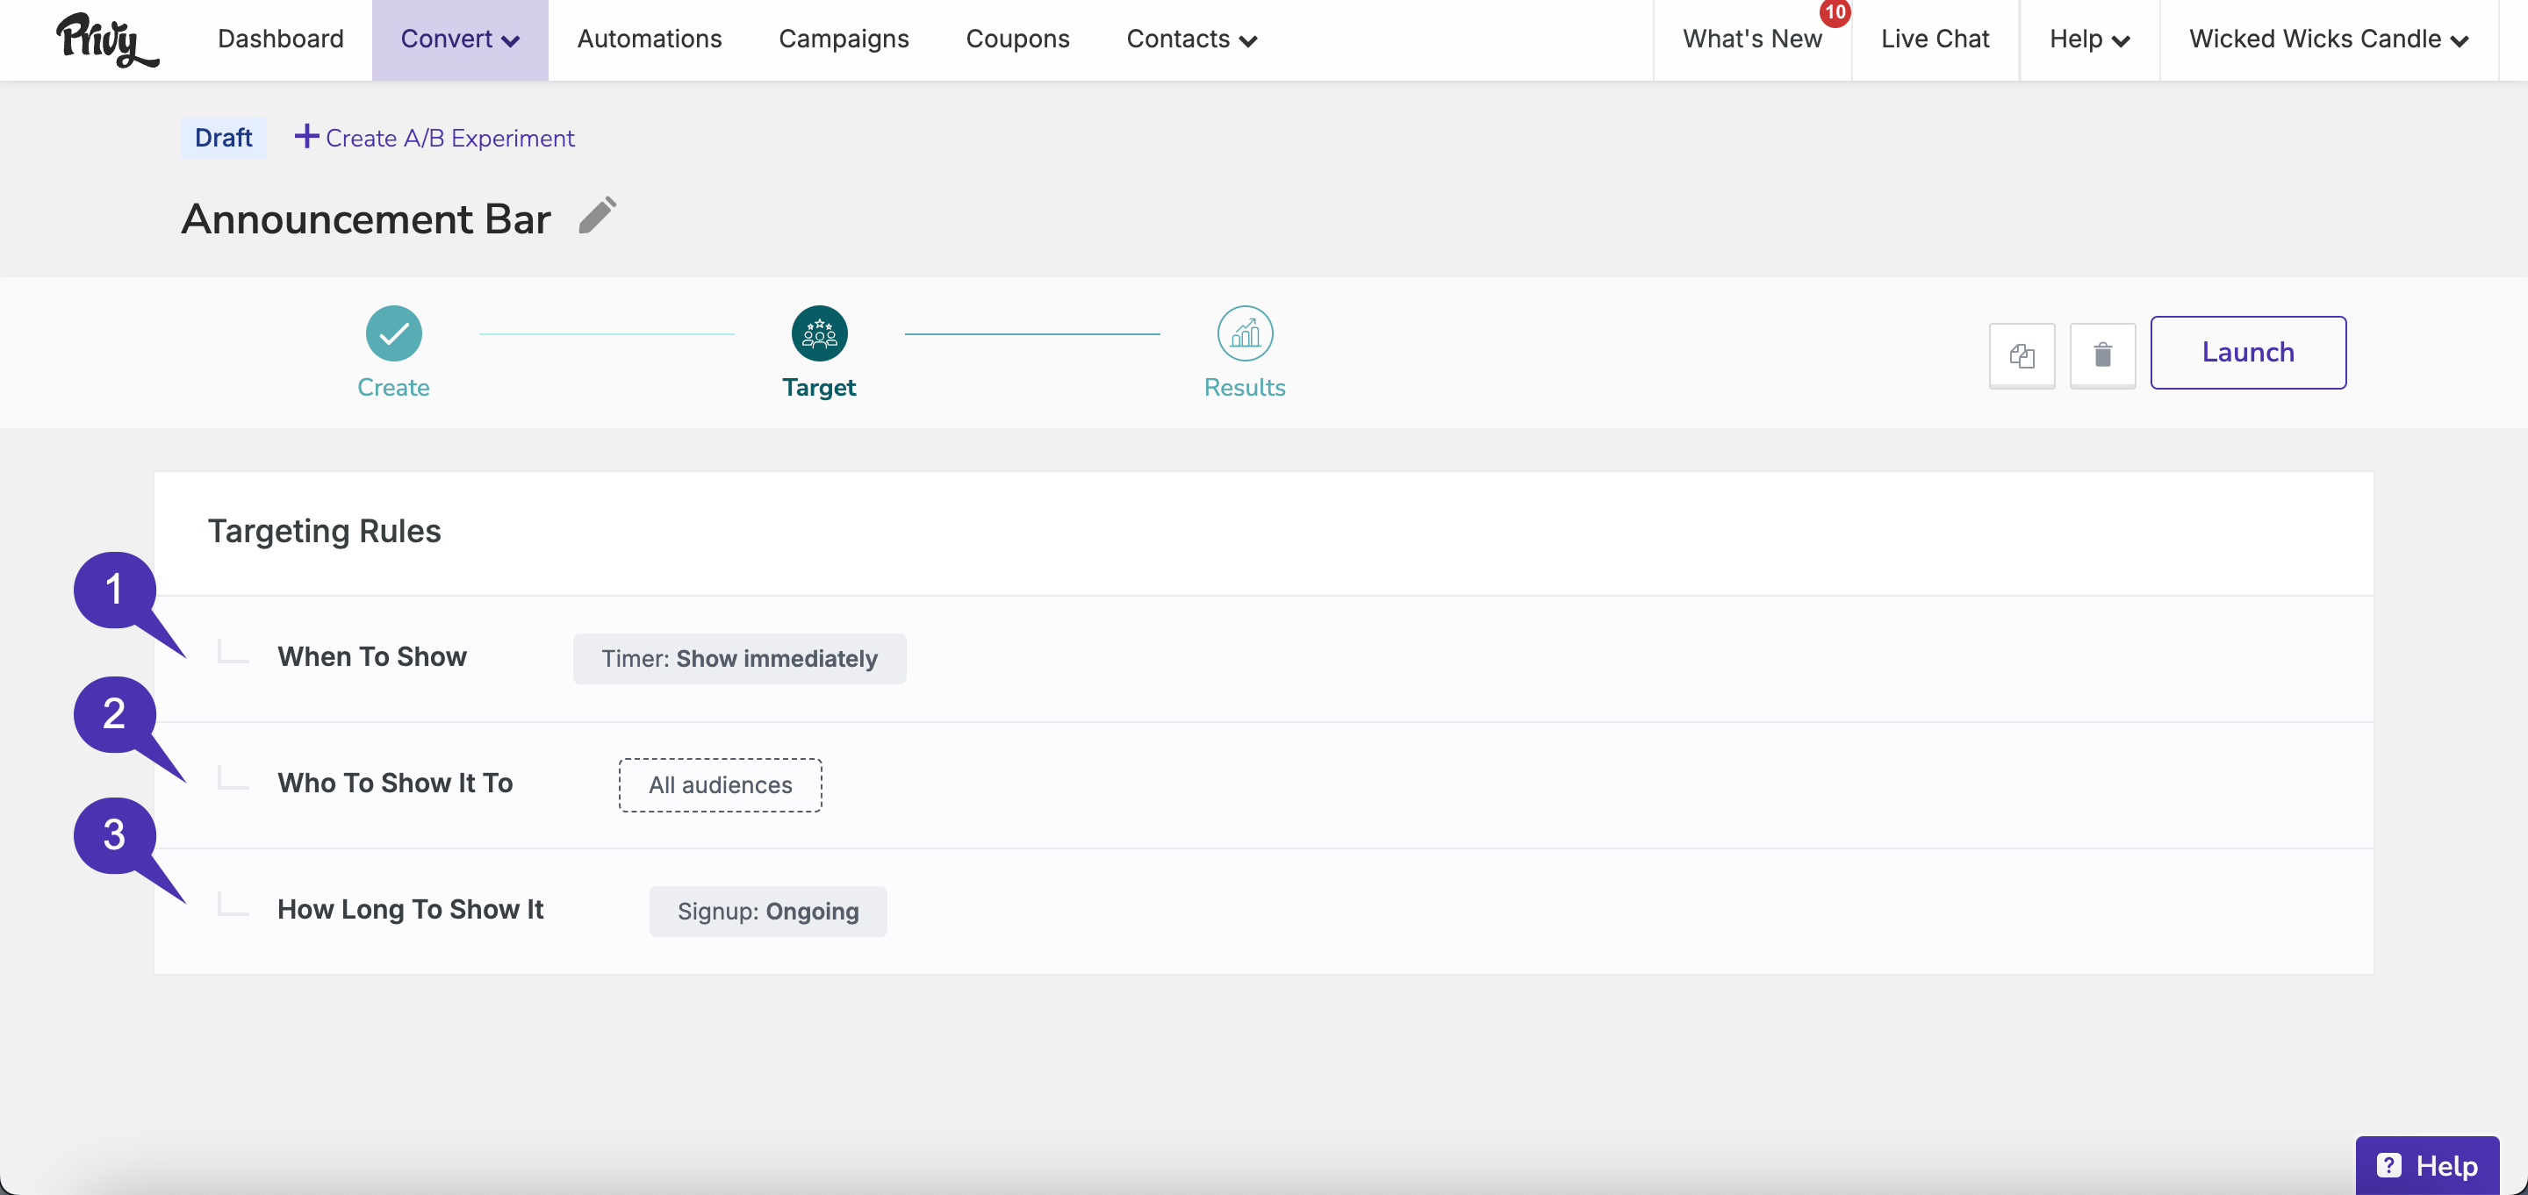2528x1195 pixels.
Task: Click the Results step label
Action: pos(1245,388)
